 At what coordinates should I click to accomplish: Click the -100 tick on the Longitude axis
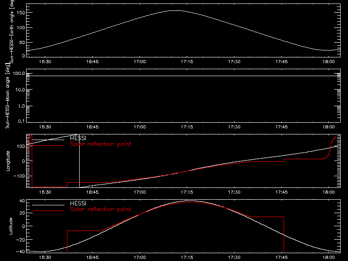tap(19, 176)
